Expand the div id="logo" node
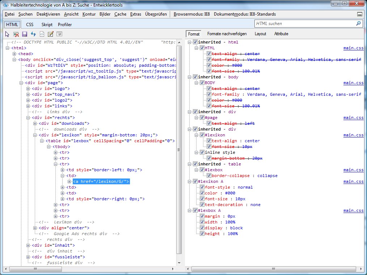 28,89
